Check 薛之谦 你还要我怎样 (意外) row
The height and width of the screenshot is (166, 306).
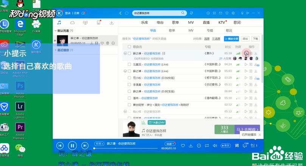[129, 53]
